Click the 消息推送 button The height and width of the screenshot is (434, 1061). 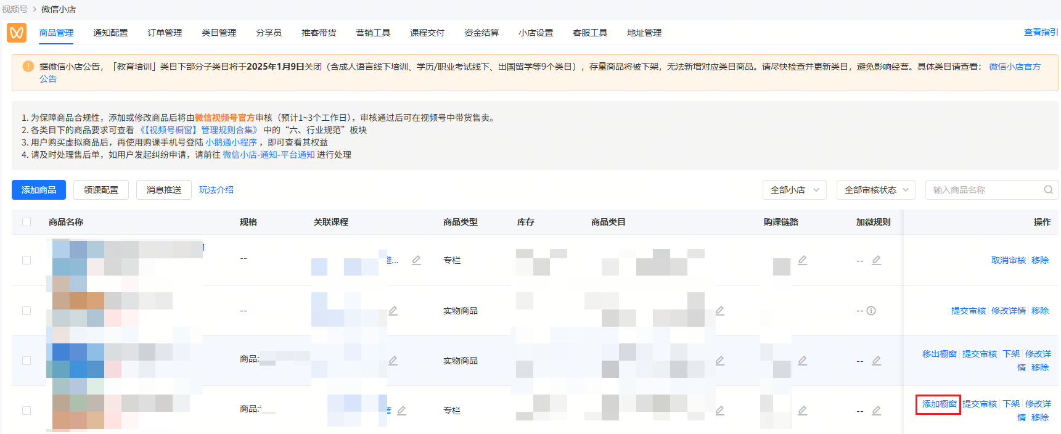[x=164, y=190]
